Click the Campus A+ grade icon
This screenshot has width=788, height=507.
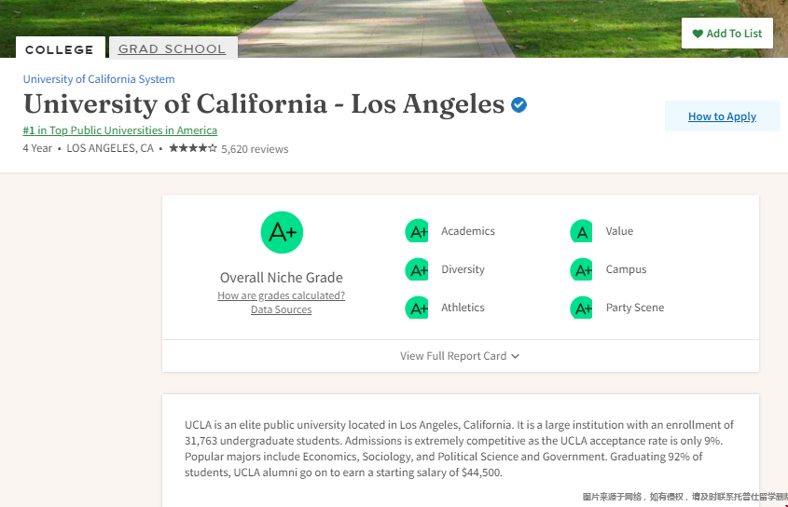pos(581,269)
